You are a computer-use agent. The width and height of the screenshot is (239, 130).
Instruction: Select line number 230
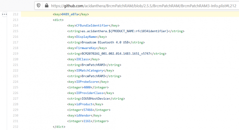coord(16,115)
